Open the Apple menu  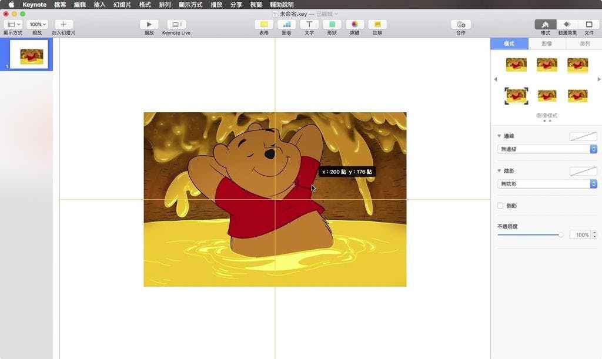tap(11, 5)
